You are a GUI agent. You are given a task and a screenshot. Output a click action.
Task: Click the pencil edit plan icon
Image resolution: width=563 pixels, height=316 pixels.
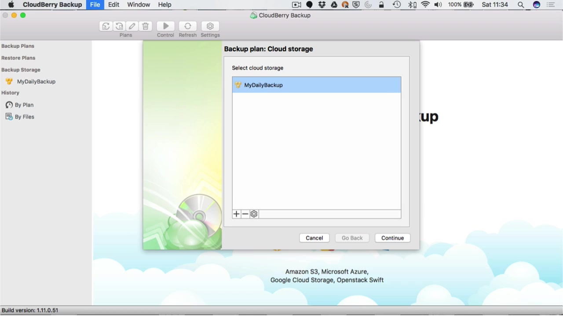point(132,26)
